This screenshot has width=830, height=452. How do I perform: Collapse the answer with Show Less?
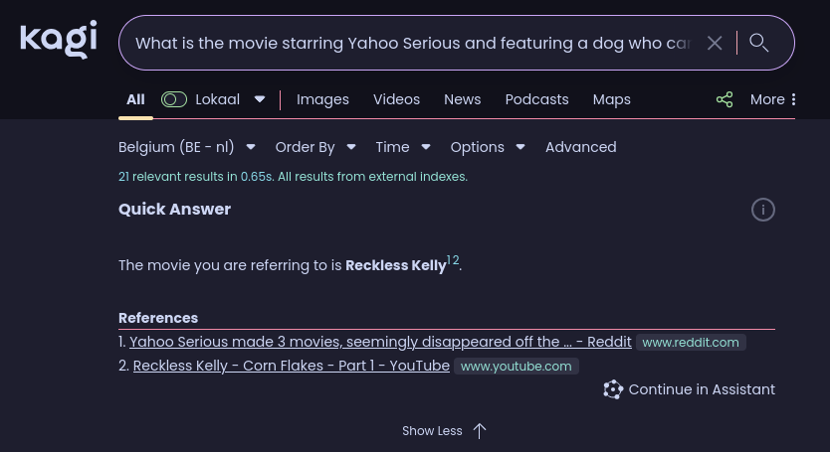coord(444,431)
